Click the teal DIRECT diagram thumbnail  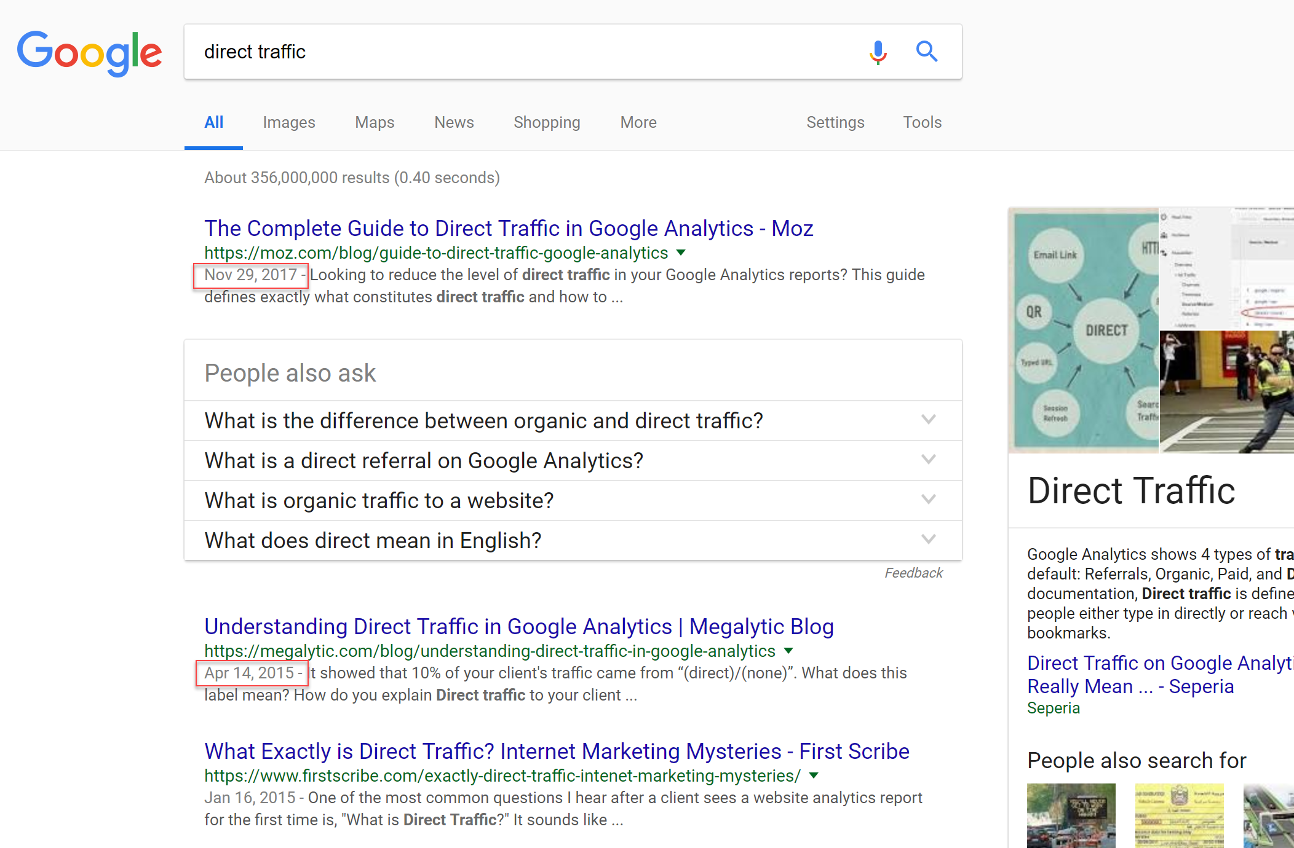point(1084,330)
